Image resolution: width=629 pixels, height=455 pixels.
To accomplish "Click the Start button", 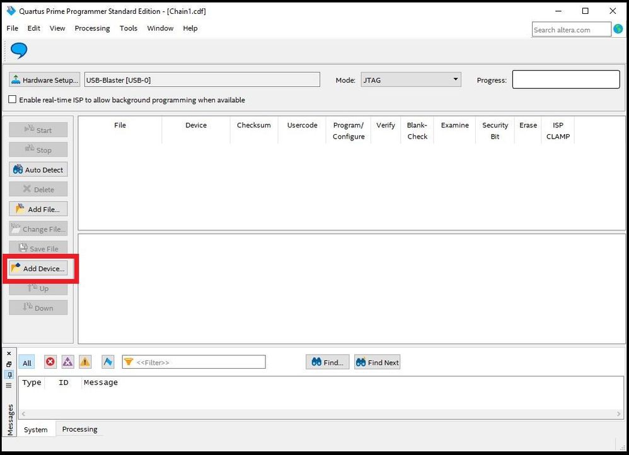I will click(x=38, y=130).
